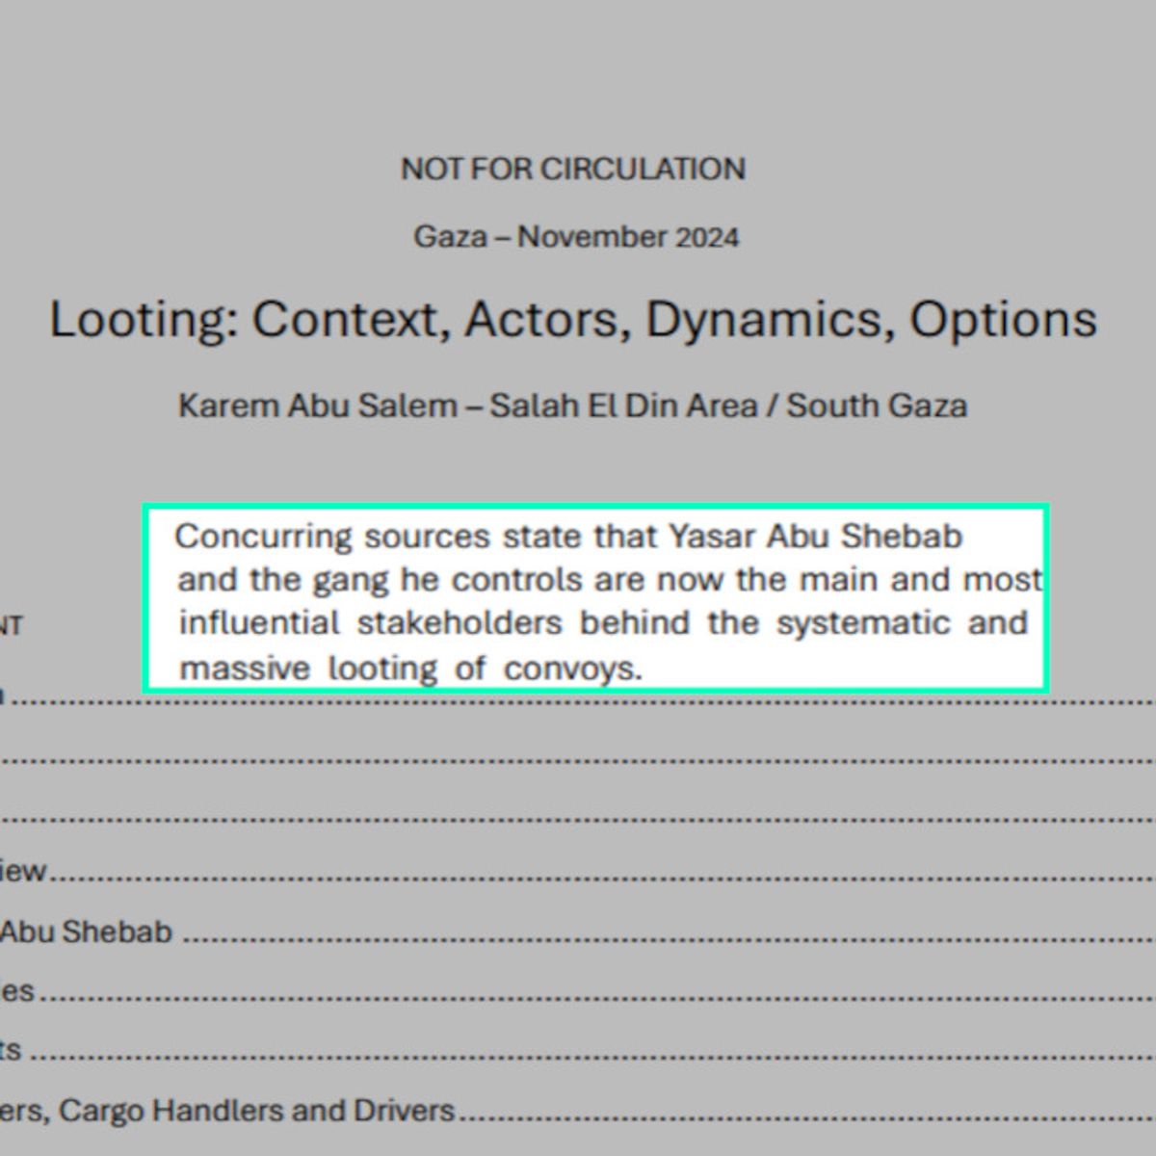Click the name "Yasar Abu Shebab" in the quote
1156x1156 pixels.
tap(815, 537)
